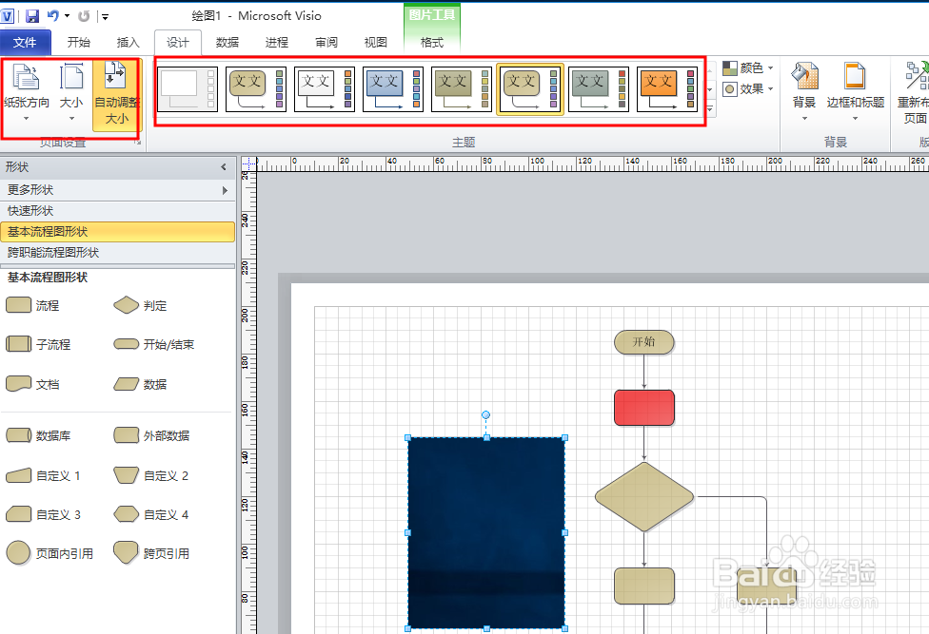Image resolution: width=929 pixels, height=634 pixels.
Task: Switch to the 数据 ribbon tab
Action: click(227, 43)
